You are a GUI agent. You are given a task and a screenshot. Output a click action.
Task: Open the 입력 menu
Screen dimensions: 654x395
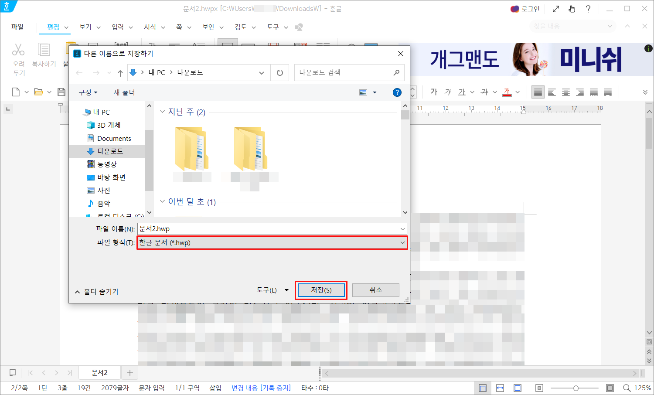coord(118,27)
